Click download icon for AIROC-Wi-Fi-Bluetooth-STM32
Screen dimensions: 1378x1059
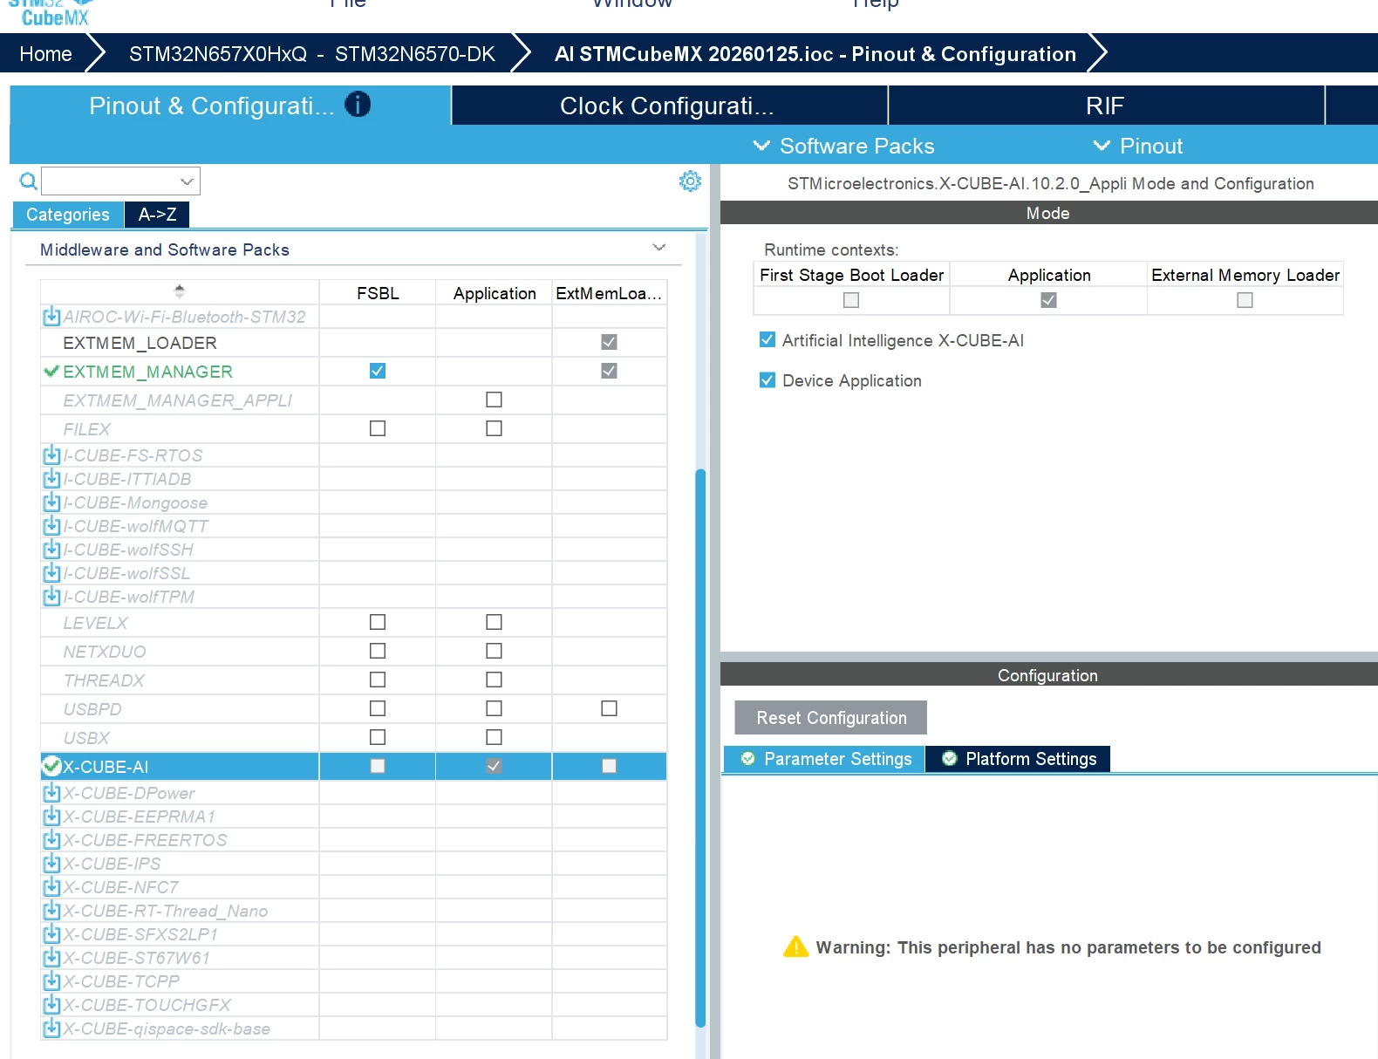[x=51, y=316]
